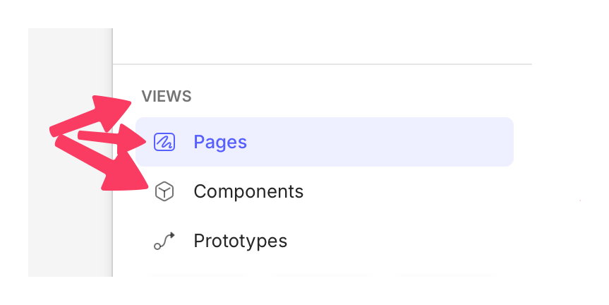
Task: Switch to the Prototypes view
Action: (240, 241)
